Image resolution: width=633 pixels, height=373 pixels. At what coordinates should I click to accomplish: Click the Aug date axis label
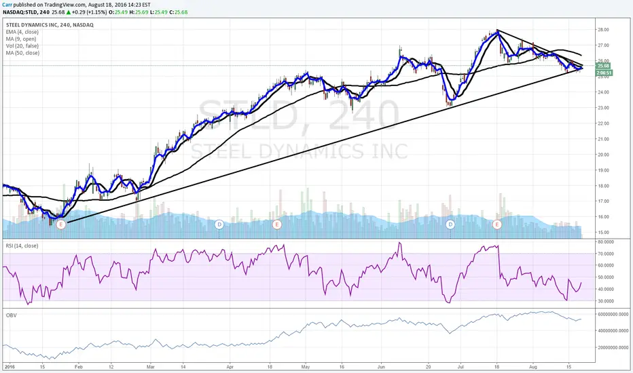[x=533, y=367]
